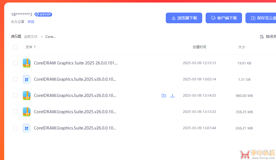Viewport: 276px width, 160px height.
Task: Click the 永久分享 permanent share label
Action: 18,22
